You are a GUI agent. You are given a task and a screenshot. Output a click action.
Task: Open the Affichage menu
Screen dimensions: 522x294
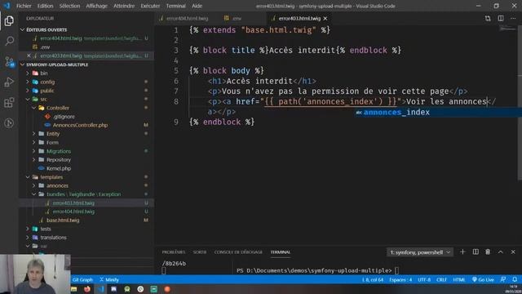point(96,6)
